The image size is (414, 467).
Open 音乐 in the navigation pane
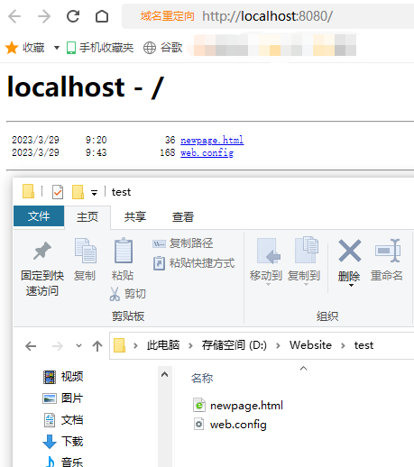(x=63, y=462)
